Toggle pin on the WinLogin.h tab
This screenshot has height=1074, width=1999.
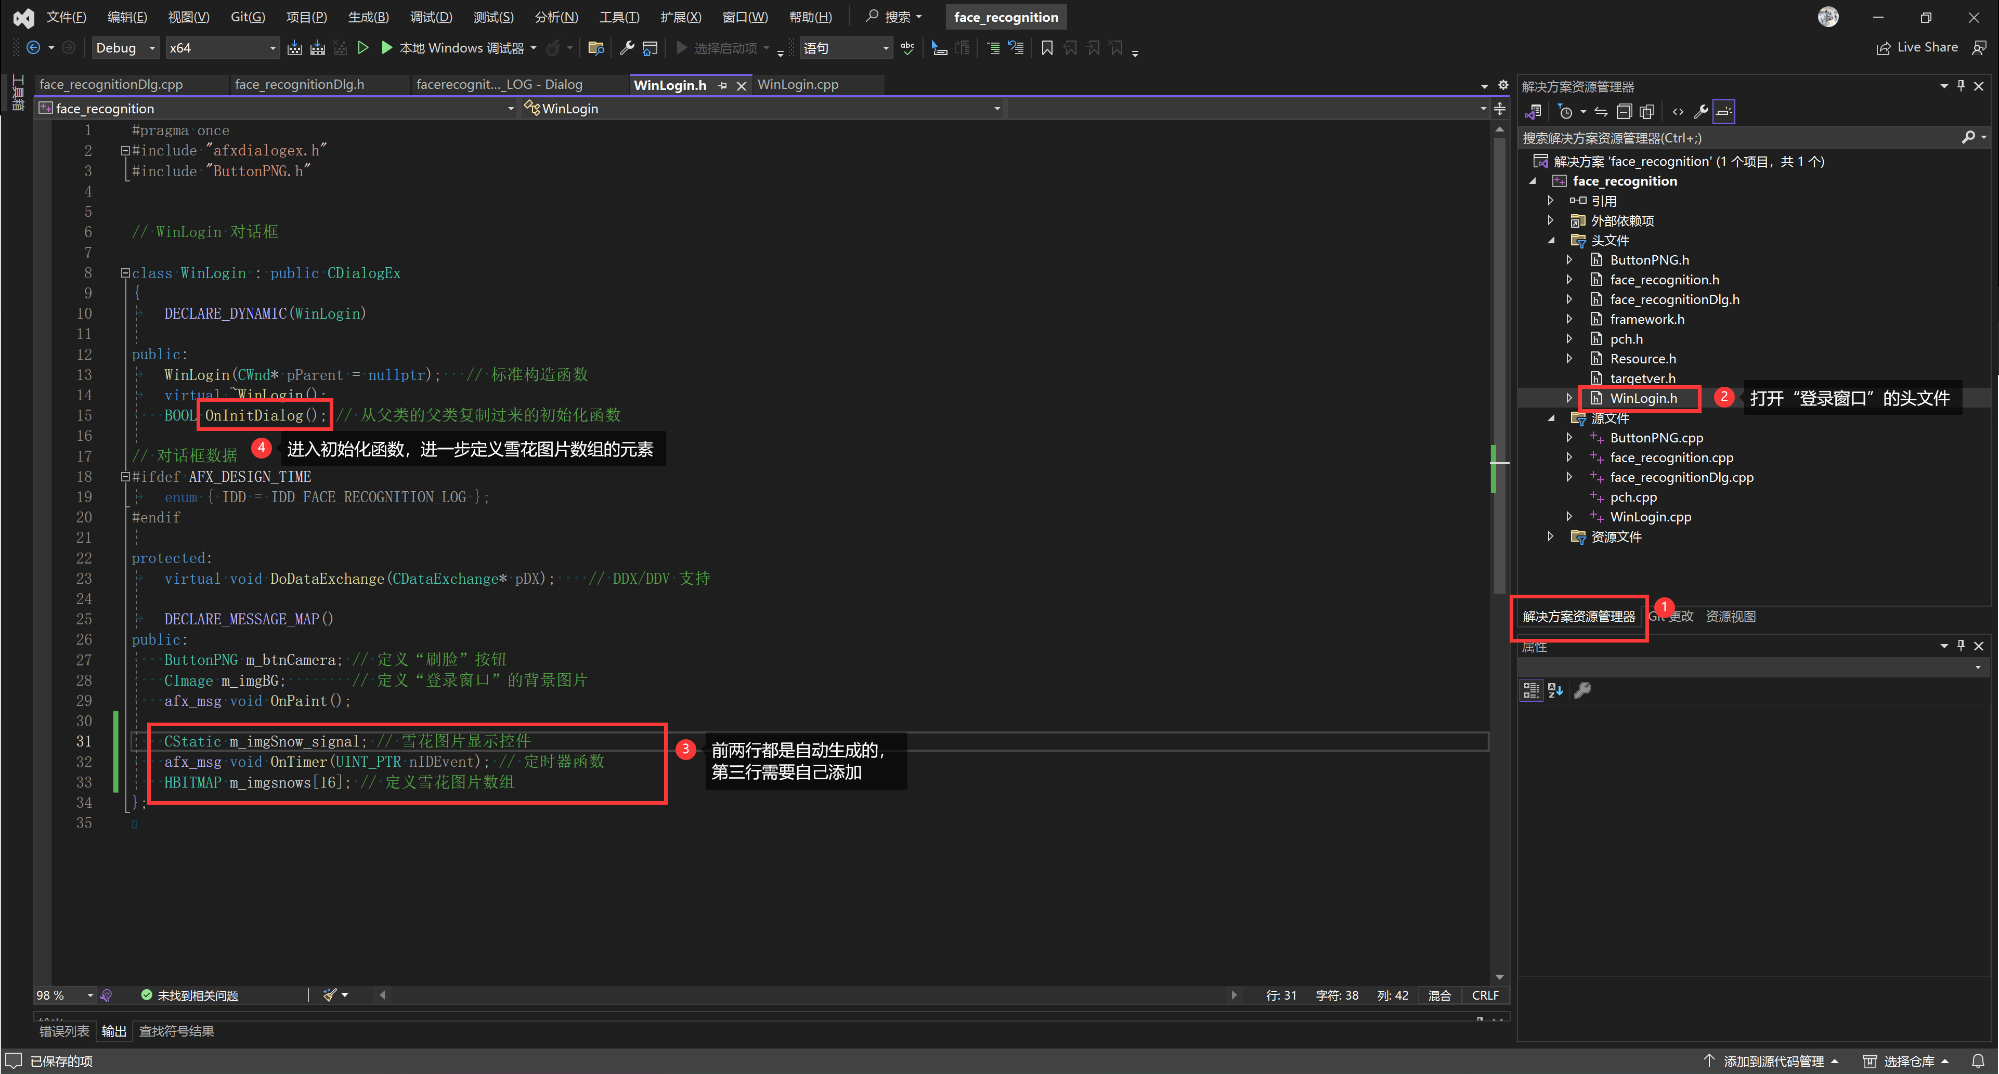click(x=722, y=85)
